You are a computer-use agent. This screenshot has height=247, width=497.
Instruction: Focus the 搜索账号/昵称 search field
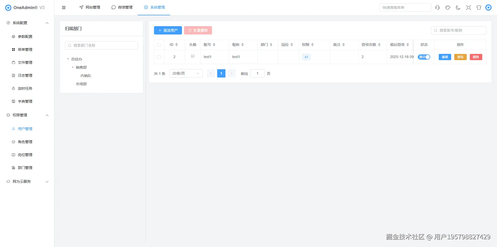[459, 30]
